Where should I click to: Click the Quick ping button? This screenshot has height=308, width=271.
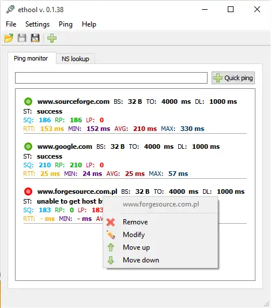coord(233,78)
